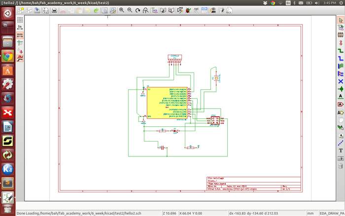Click the yellow microcontroller symbol
Viewport: 345px width, 216px height.
167,103
